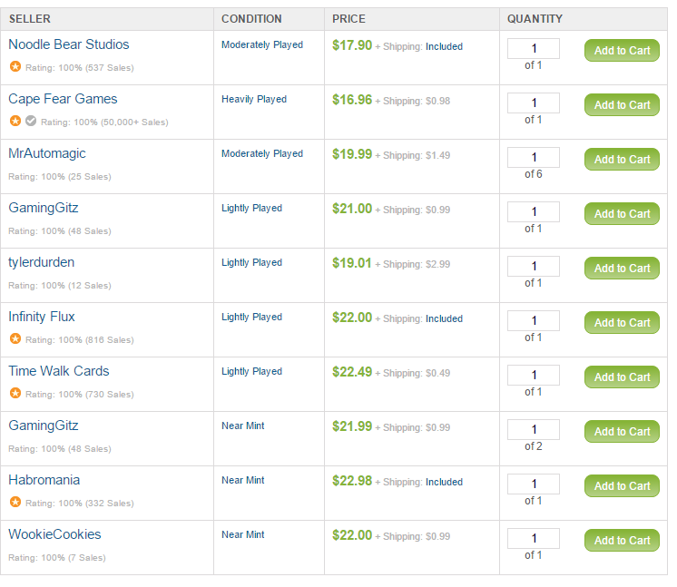Viewport: 677px width, 587px height.
Task: Add Habromania $22.98 listing to cart
Action: pyautogui.click(x=622, y=485)
